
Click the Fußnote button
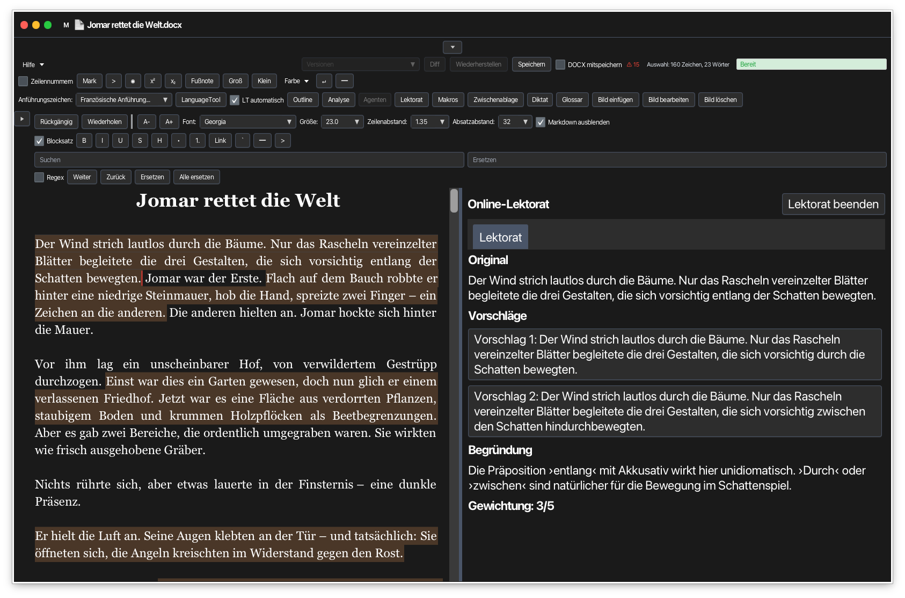click(x=202, y=81)
